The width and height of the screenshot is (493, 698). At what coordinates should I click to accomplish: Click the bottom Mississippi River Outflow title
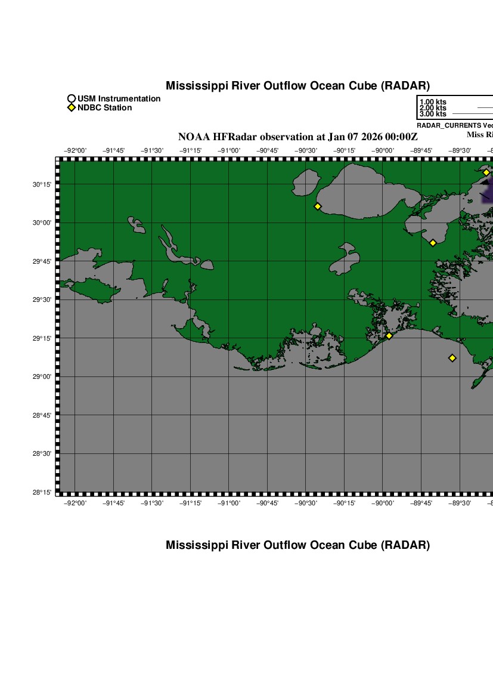(297, 545)
